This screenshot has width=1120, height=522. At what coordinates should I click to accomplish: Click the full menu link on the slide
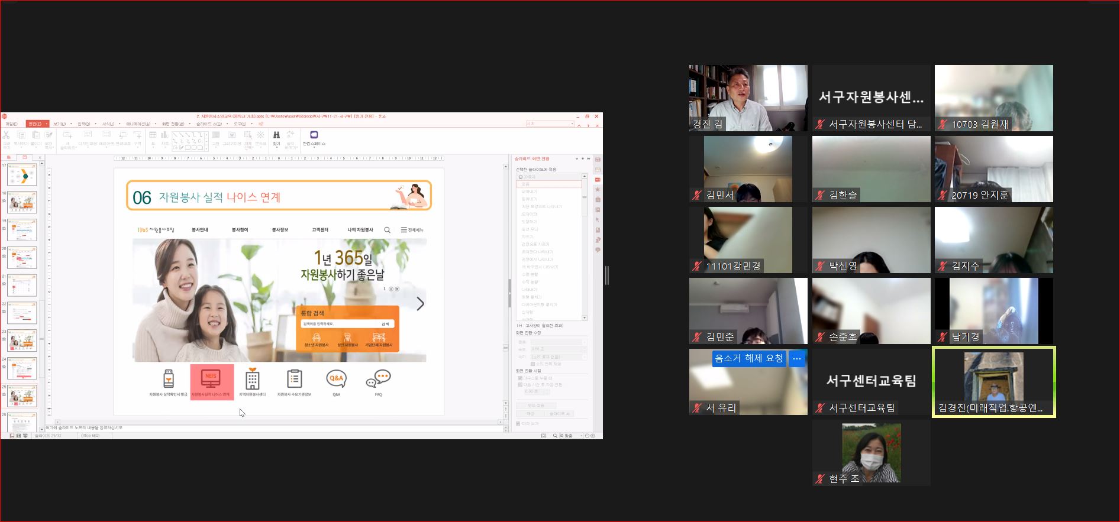point(412,230)
